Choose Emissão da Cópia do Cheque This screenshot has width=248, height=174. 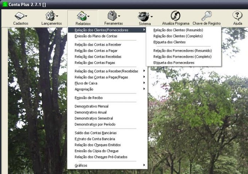click(97, 151)
